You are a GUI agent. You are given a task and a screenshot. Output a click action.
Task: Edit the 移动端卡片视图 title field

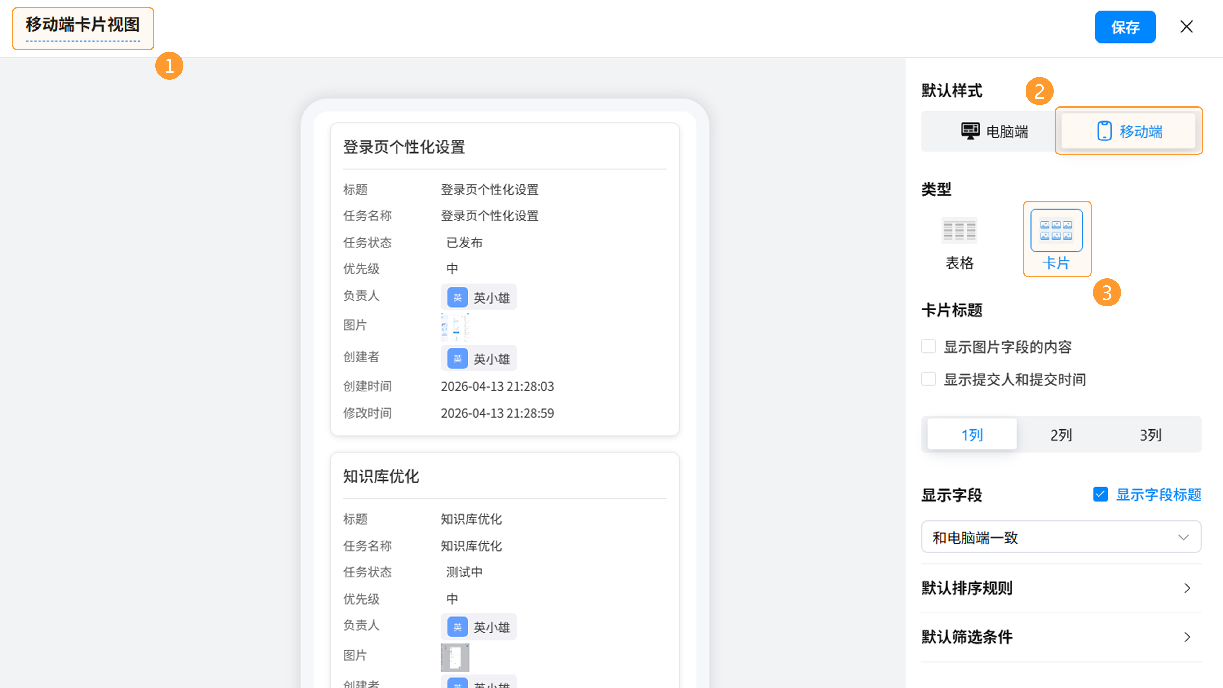click(82, 25)
